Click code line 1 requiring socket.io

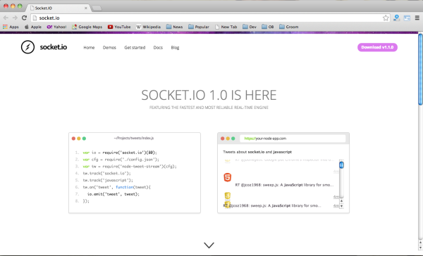click(x=120, y=153)
